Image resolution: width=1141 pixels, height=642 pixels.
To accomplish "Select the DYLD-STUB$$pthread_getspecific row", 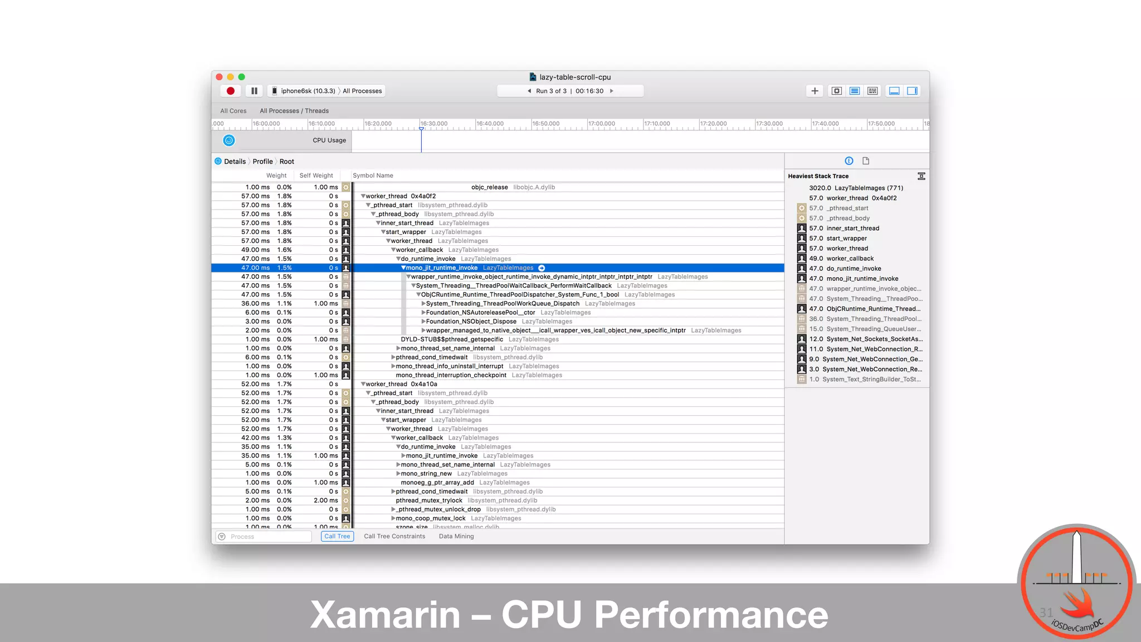I will point(498,339).
